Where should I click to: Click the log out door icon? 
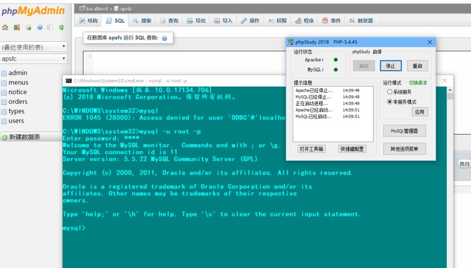pos(16,27)
